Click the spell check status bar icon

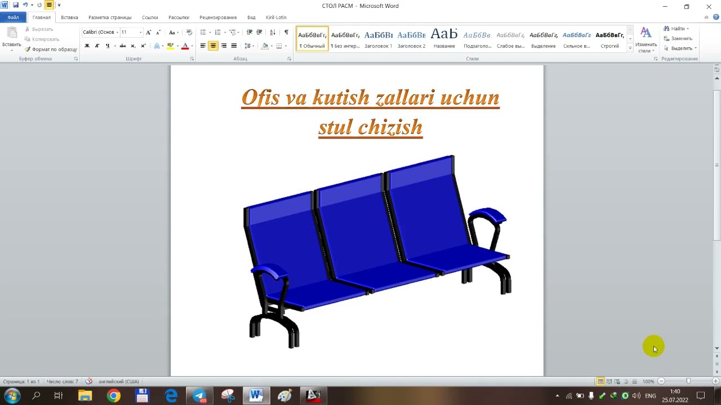[x=88, y=381]
